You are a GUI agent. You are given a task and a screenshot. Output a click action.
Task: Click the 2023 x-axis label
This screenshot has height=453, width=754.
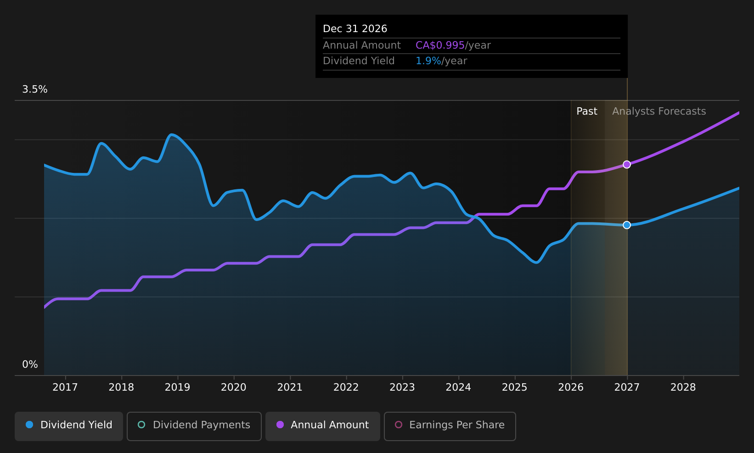pos(402,387)
